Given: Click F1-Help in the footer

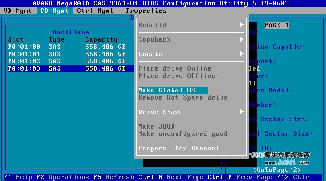Looking at the screenshot, I should pyautogui.click(x=18, y=177).
